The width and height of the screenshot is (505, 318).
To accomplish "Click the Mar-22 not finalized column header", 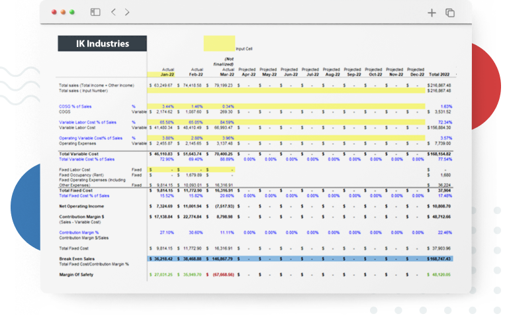I will [227, 74].
